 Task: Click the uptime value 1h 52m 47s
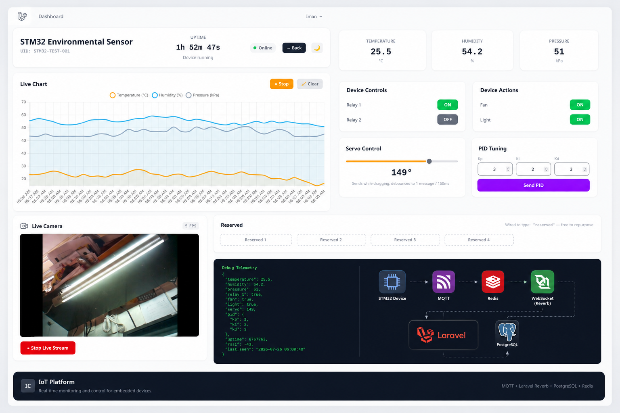pyautogui.click(x=198, y=48)
